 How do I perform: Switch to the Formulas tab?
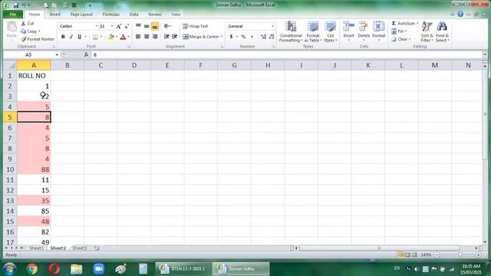[110, 15]
